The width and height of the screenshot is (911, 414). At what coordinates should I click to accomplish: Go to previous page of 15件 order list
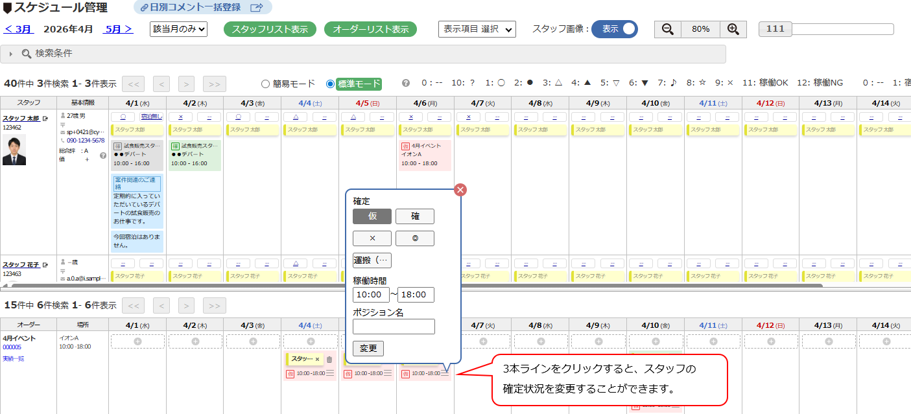coord(161,305)
